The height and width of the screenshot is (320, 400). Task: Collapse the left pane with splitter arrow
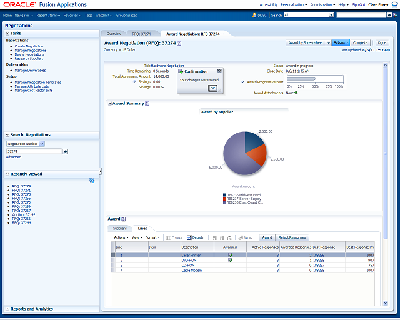click(101, 171)
